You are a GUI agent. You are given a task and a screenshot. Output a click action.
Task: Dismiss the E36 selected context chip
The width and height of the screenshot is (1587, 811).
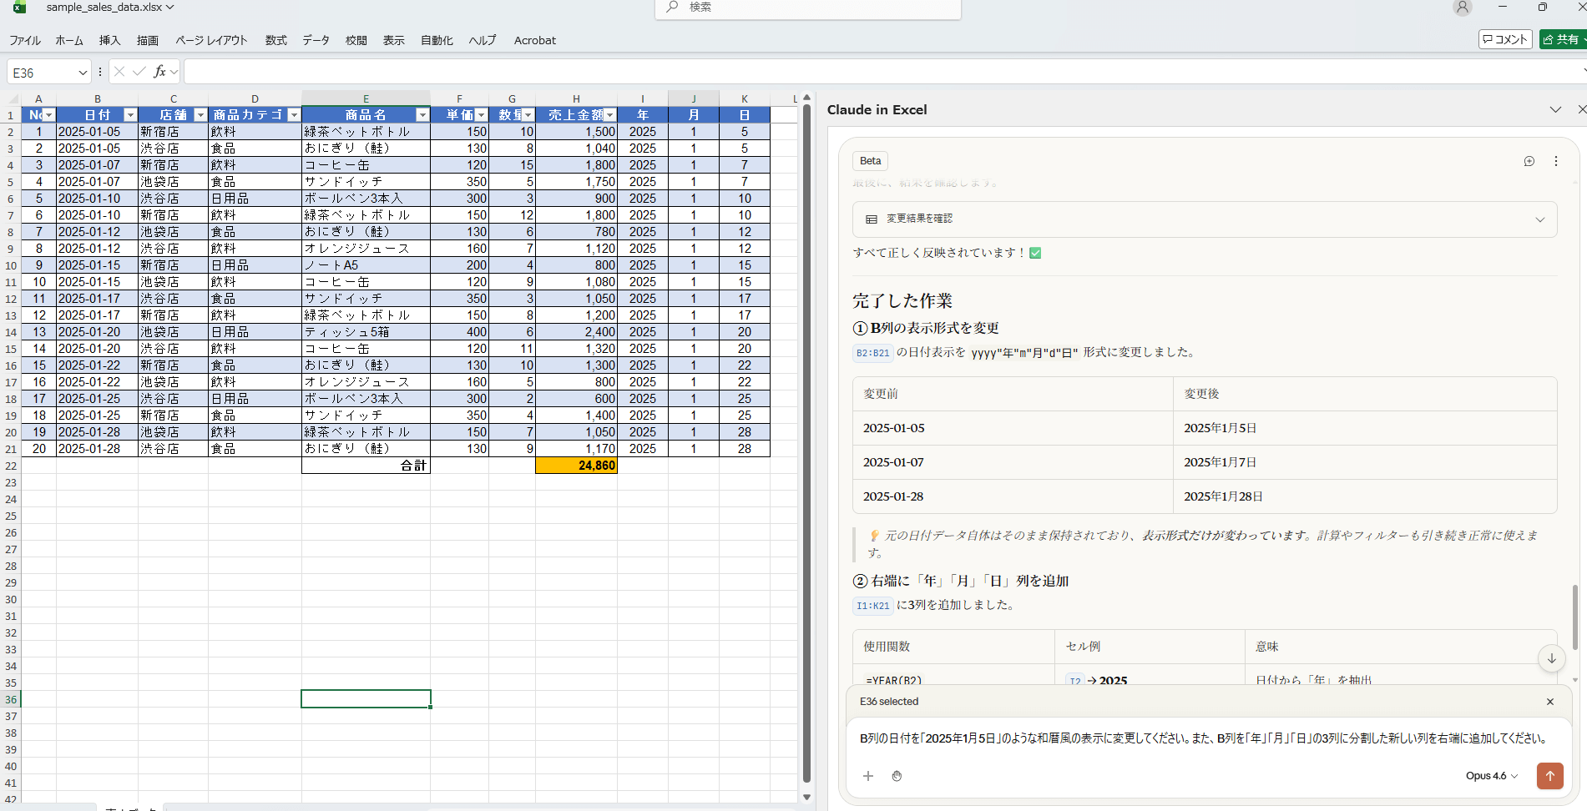coord(1549,702)
